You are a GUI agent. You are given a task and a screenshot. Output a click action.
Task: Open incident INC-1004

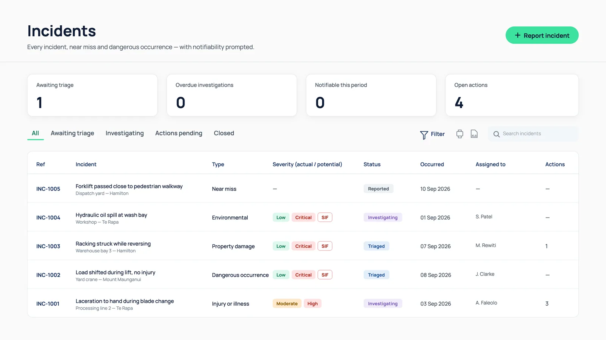[x=48, y=218]
